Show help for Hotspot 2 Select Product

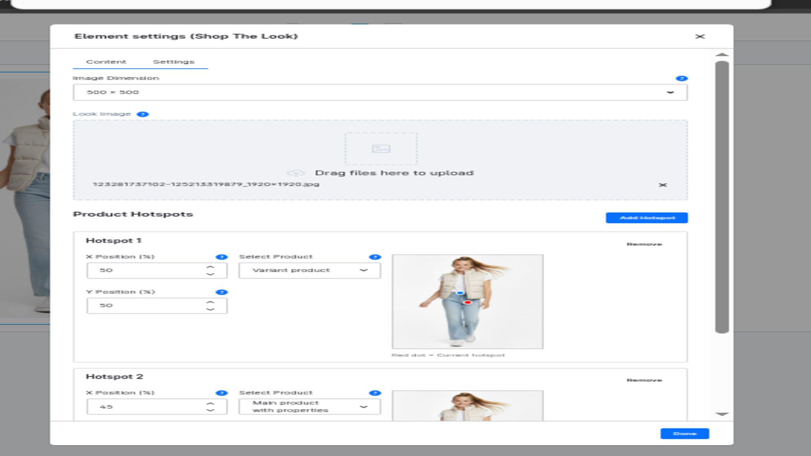click(x=375, y=393)
